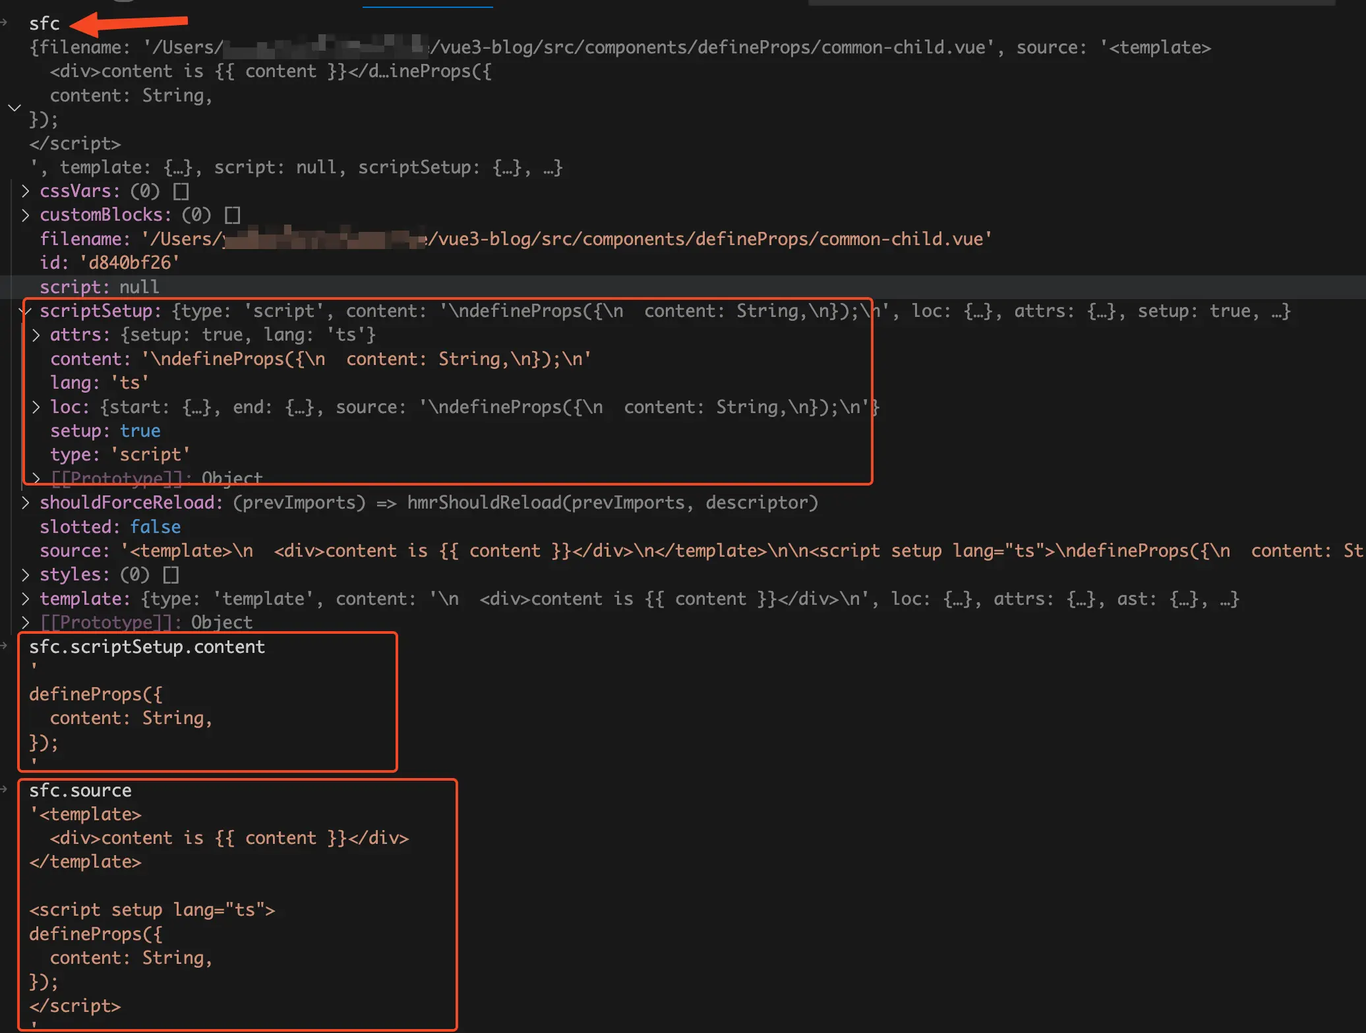Click the 'setup: true' property value

click(140, 431)
